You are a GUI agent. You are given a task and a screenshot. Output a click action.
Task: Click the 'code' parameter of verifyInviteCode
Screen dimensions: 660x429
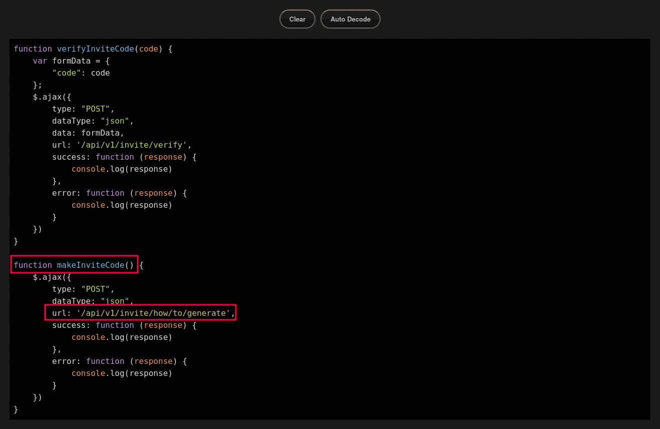(149, 49)
